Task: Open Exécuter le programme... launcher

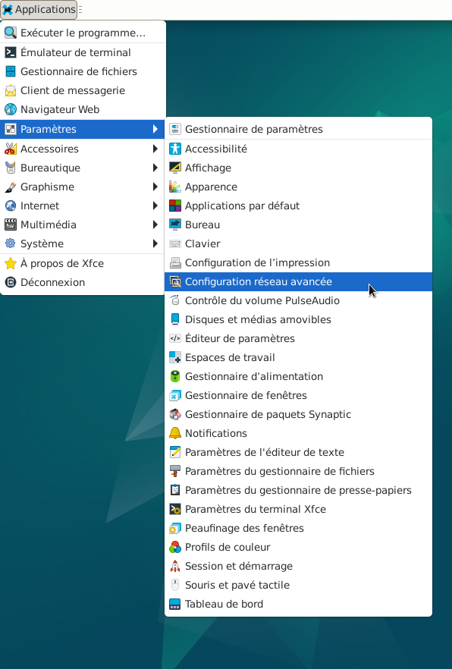Action: 83,33
